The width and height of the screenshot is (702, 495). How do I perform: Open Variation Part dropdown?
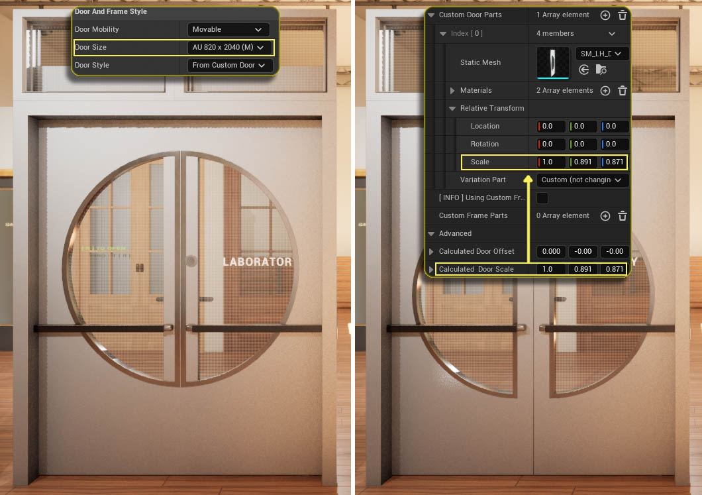[x=582, y=180]
